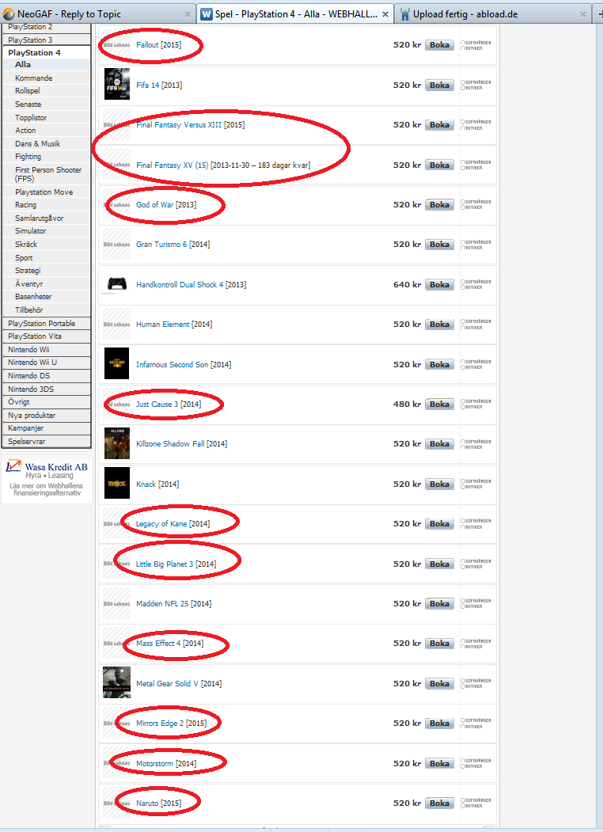Open the Naruto product link
The width and height of the screenshot is (603, 832).
(x=147, y=804)
